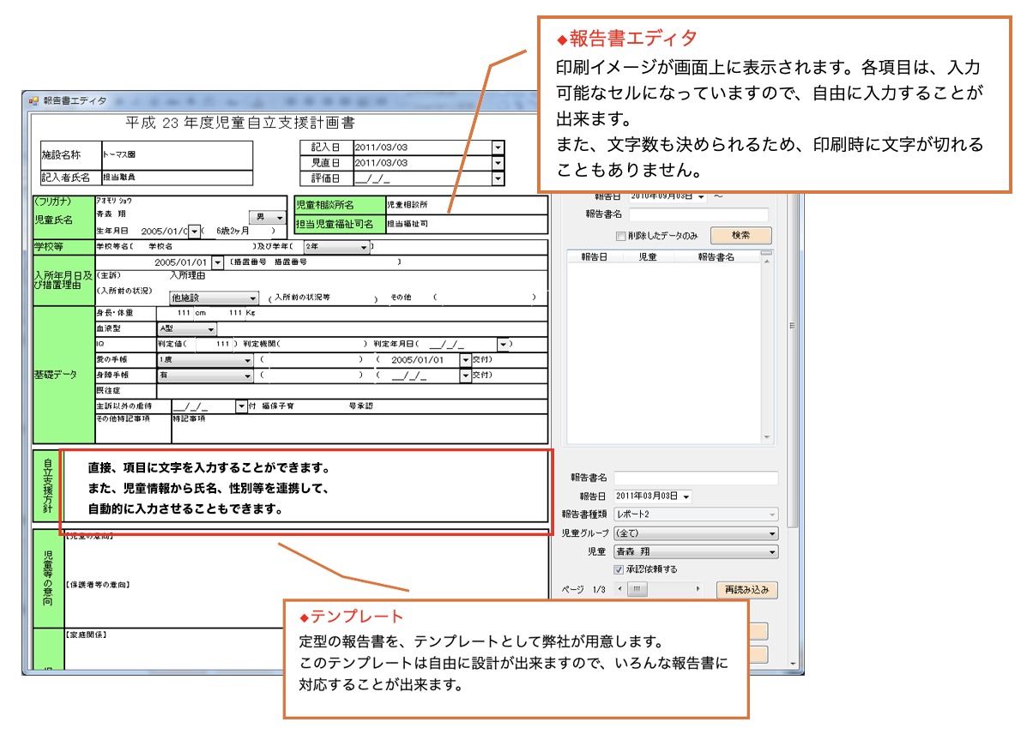Click the 報告書エディタ window title icon
The height and width of the screenshot is (734, 1027).
point(33,101)
